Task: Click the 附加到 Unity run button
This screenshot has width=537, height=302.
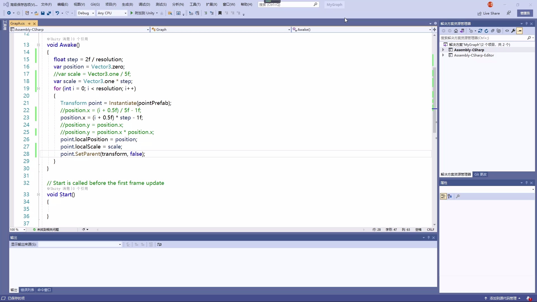Action: 144,13
